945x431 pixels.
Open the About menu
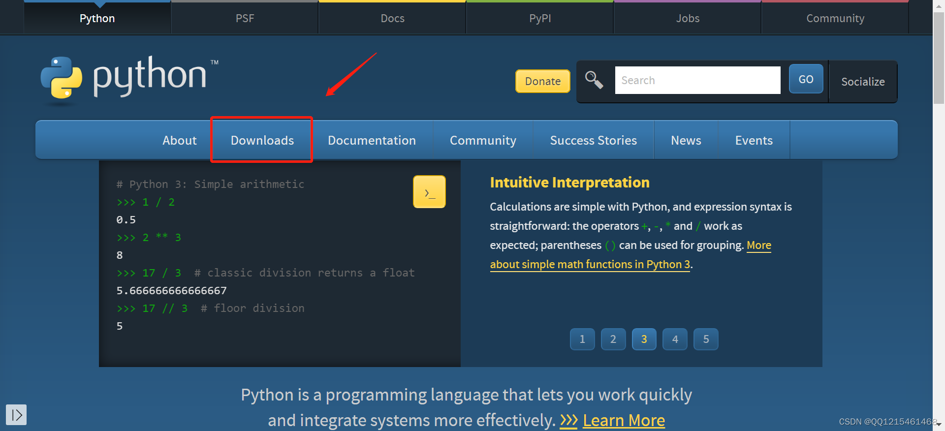point(180,140)
